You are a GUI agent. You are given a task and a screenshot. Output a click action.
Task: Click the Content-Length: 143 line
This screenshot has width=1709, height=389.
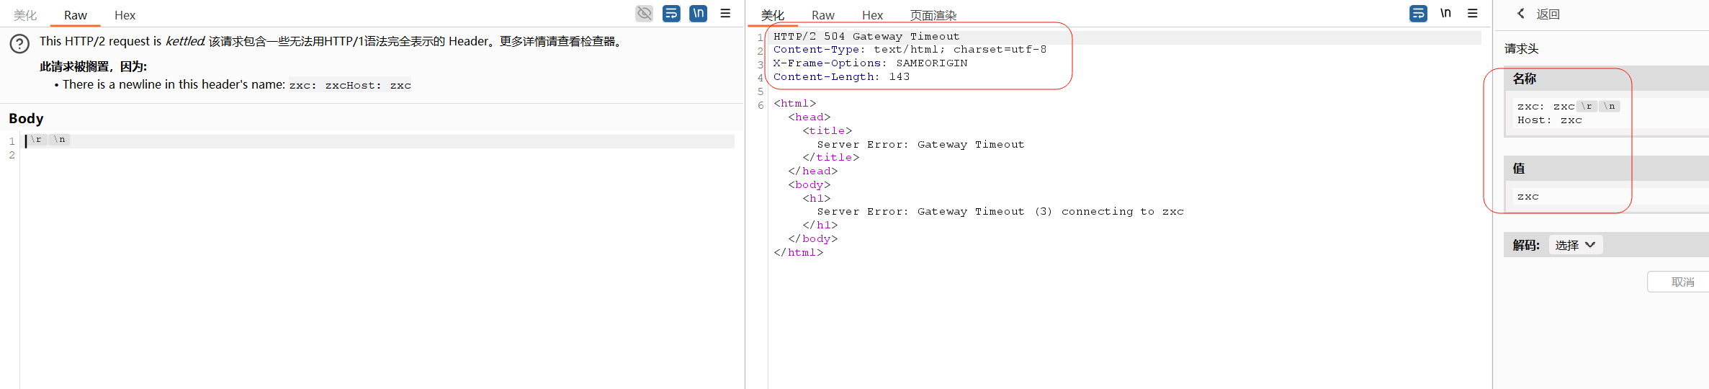click(x=841, y=77)
